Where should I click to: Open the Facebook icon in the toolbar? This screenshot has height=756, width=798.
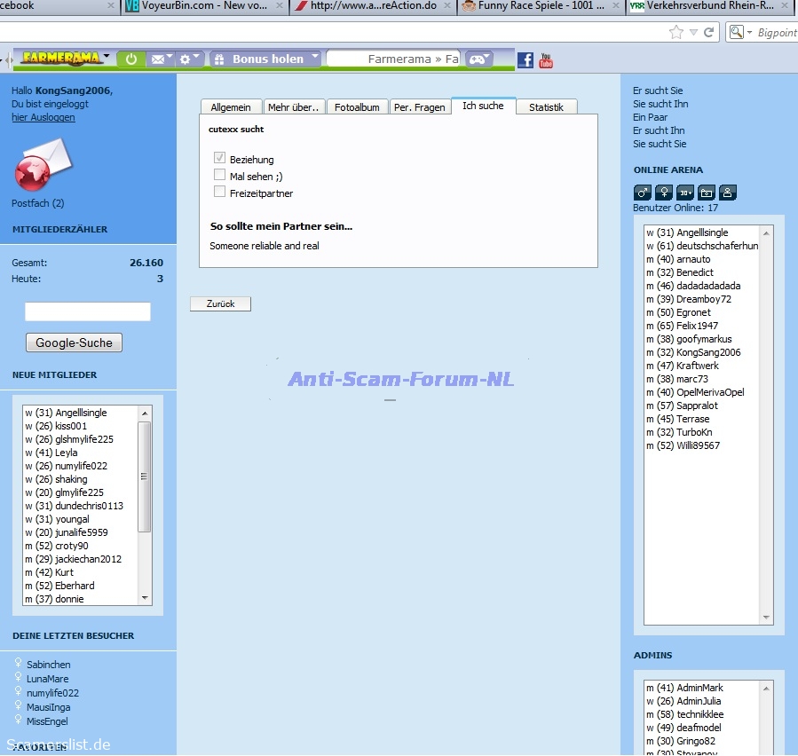(x=525, y=59)
